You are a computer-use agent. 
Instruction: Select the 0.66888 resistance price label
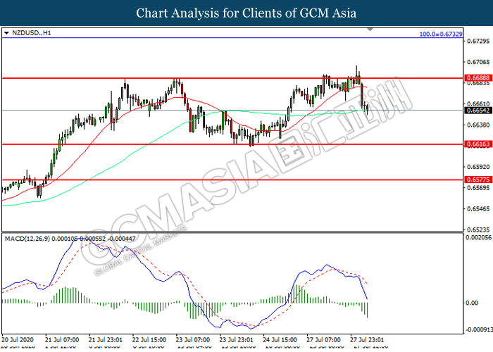tap(478, 78)
